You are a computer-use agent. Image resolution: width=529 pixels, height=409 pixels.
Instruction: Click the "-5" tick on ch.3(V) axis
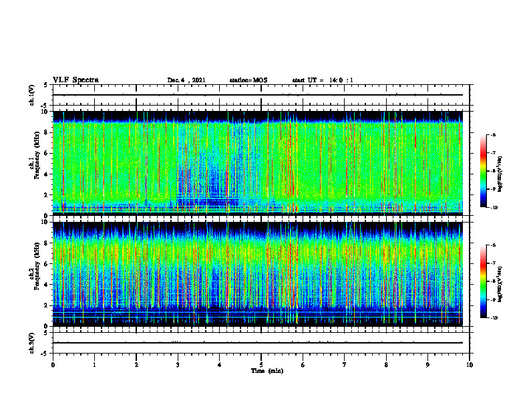(x=45, y=354)
